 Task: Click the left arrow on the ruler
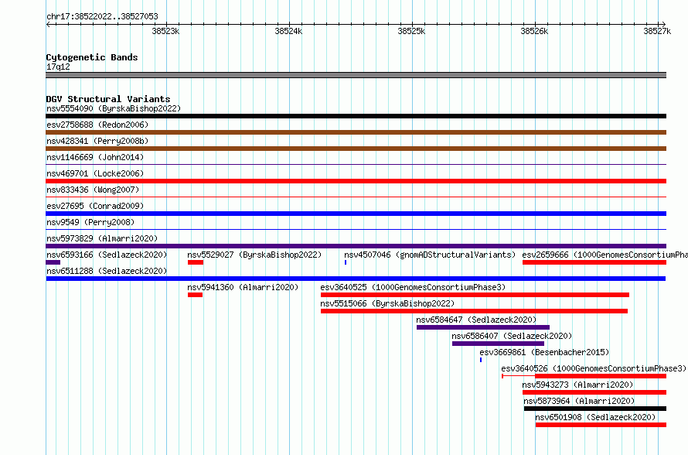coord(48,24)
